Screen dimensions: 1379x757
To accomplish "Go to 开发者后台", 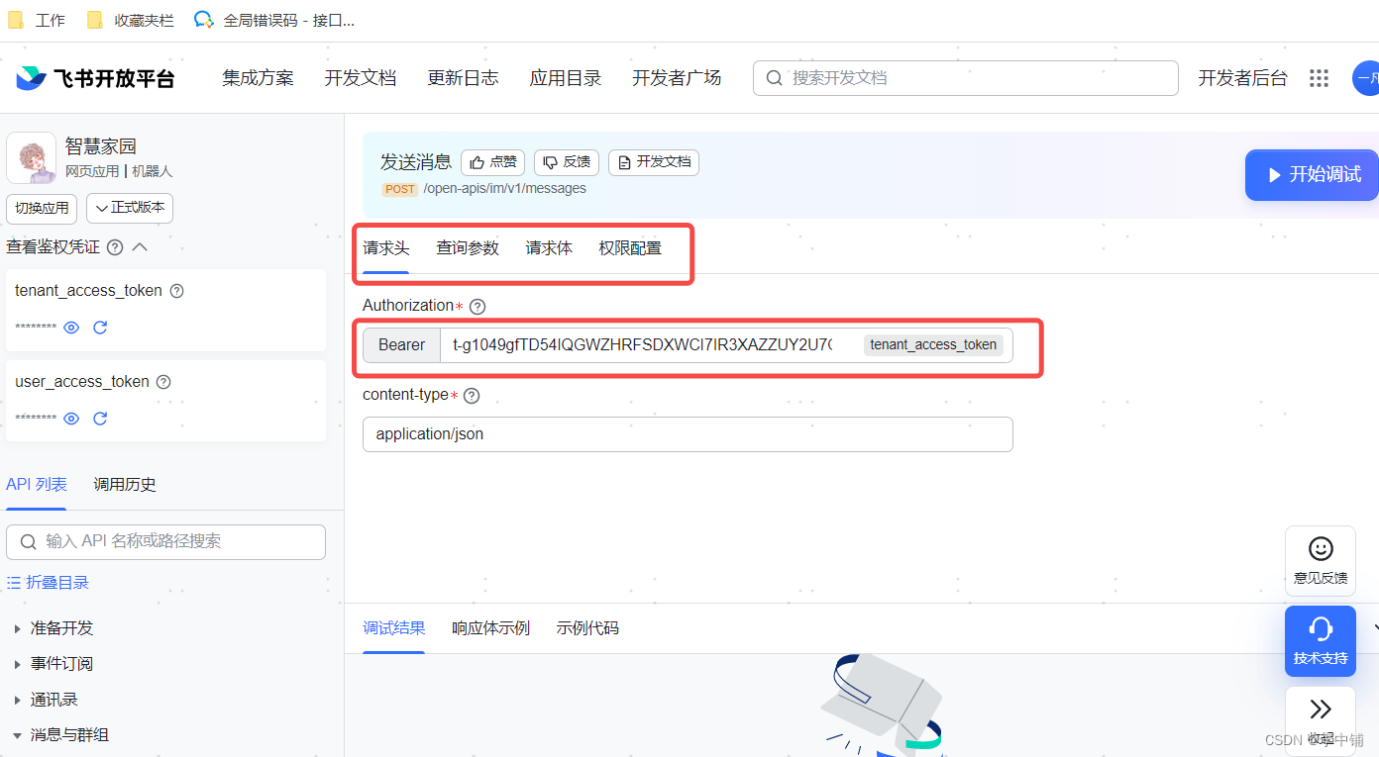I will tap(1242, 78).
